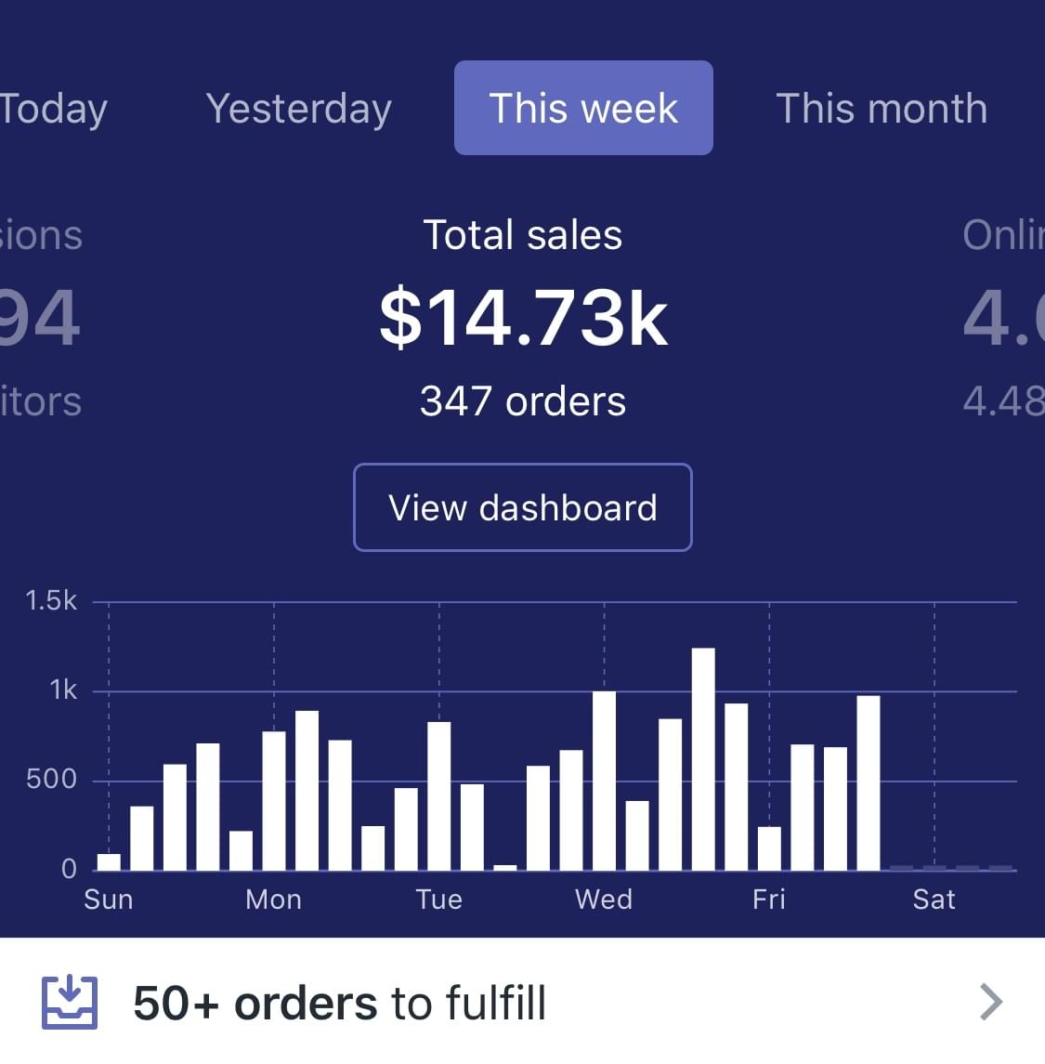The width and height of the screenshot is (1045, 1064).
Task: Tap the 347 orders count
Action: [x=523, y=401]
